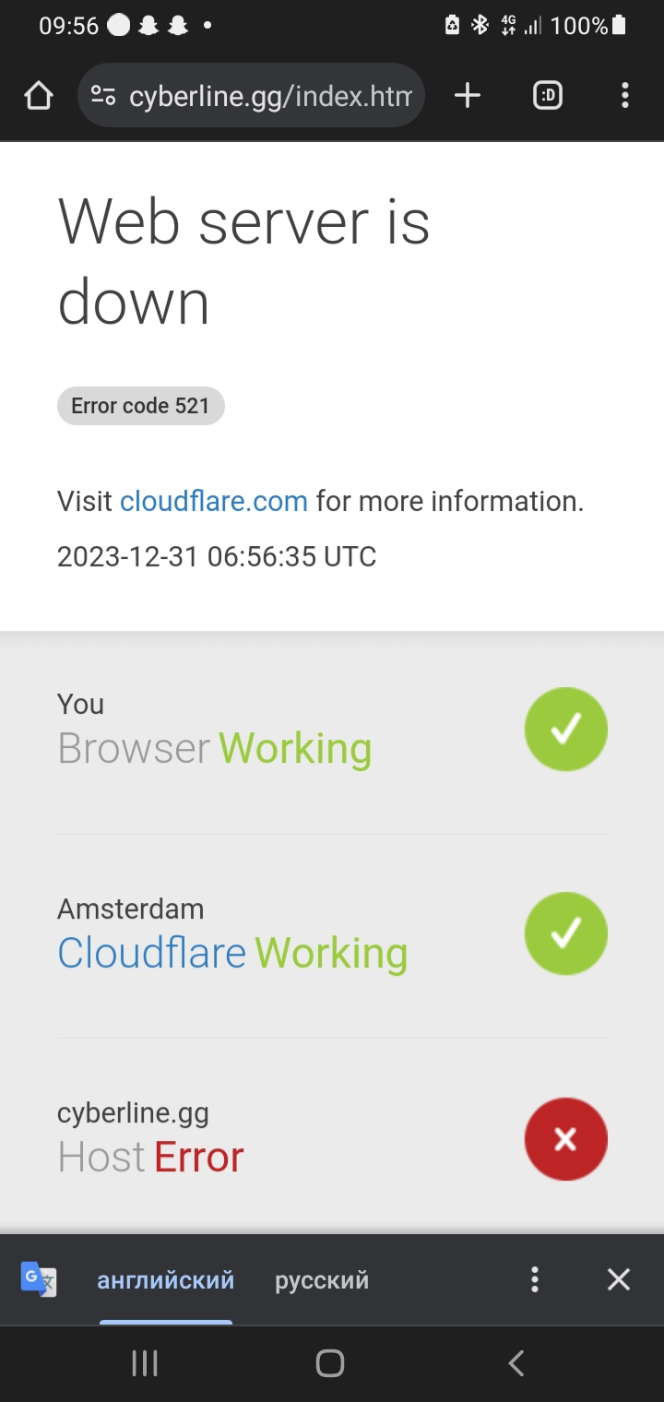664x1402 pixels.
Task: Select the английский language tab
Action: (166, 1280)
